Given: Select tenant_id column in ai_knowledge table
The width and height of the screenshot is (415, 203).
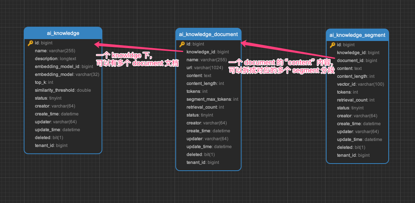Looking at the screenshot, I should tap(51, 145).
